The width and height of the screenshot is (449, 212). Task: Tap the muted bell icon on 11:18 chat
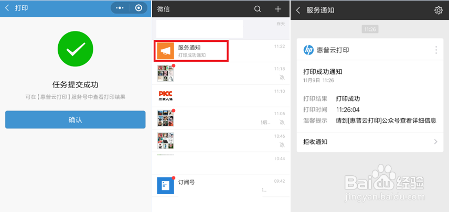(x=282, y=77)
